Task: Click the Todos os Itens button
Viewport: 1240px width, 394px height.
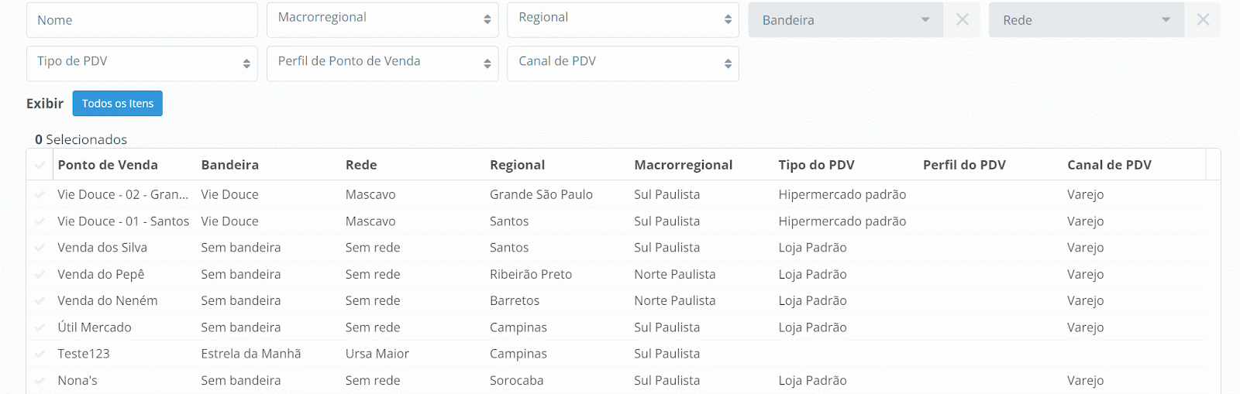Action: tap(118, 104)
